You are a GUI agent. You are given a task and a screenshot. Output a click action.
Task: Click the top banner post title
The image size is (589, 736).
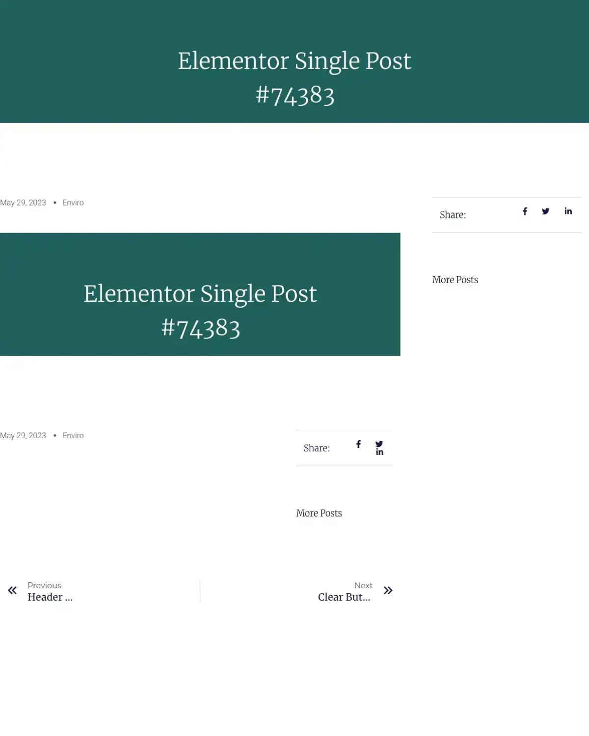coord(294,78)
